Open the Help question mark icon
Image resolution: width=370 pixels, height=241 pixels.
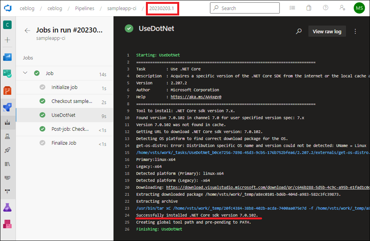(325, 8)
